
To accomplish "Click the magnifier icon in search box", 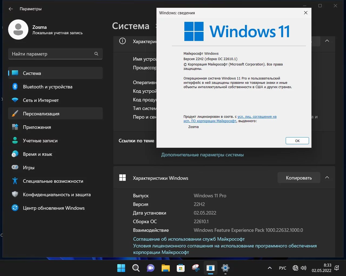I will pos(96,54).
